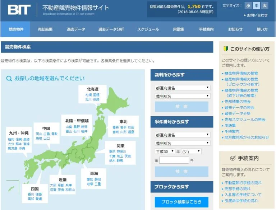Select 東京 in the 関東 region box
Screen dimensions: 276x210
(x=112, y=151)
